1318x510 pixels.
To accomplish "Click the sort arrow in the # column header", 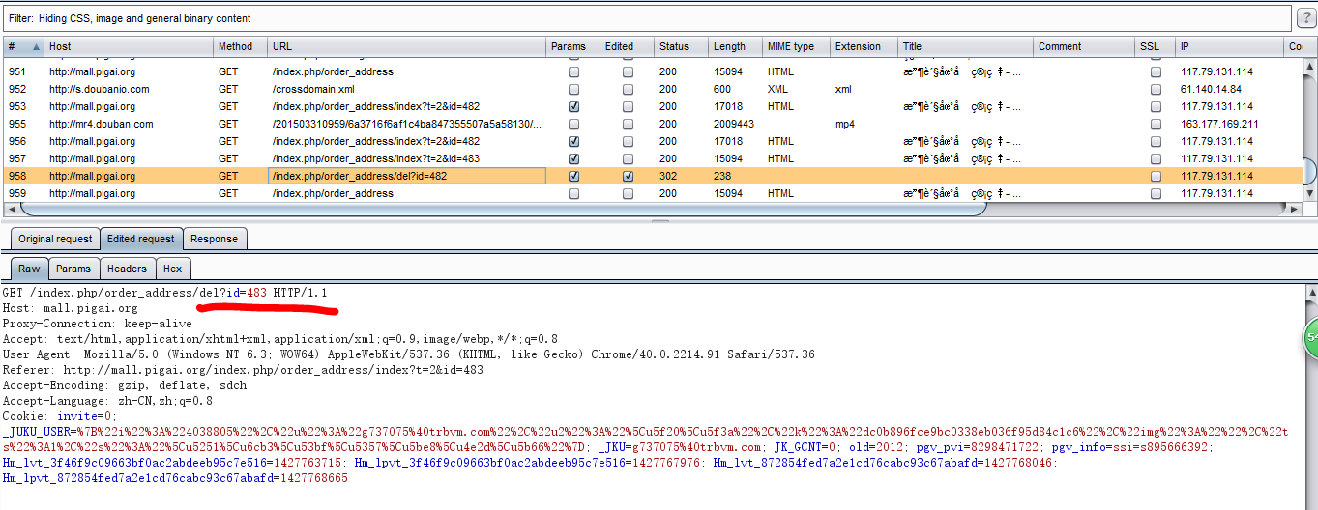I will (x=37, y=46).
